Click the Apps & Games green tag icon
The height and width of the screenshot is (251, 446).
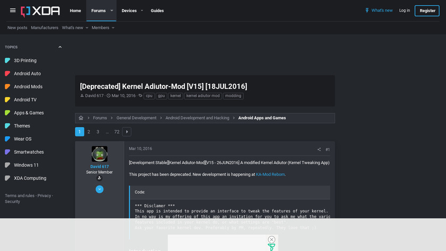tap(7, 113)
